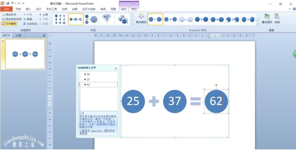Select the last glossy SmartArt style swatch
This screenshot has height=150, width=296.
[x=248, y=19]
